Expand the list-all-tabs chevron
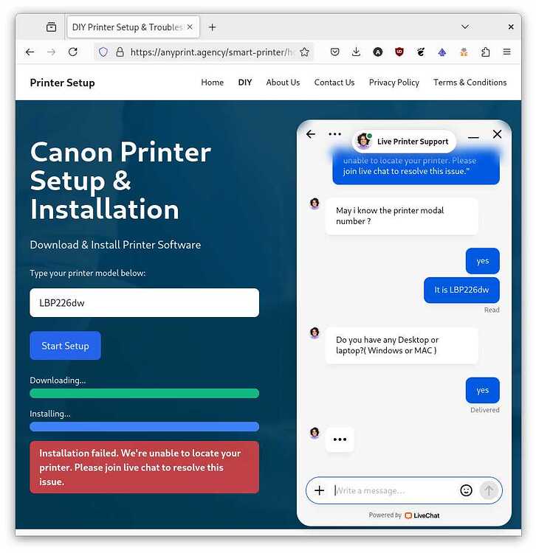Image resolution: width=536 pixels, height=553 pixels. pyautogui.click(x=465, y=27)
